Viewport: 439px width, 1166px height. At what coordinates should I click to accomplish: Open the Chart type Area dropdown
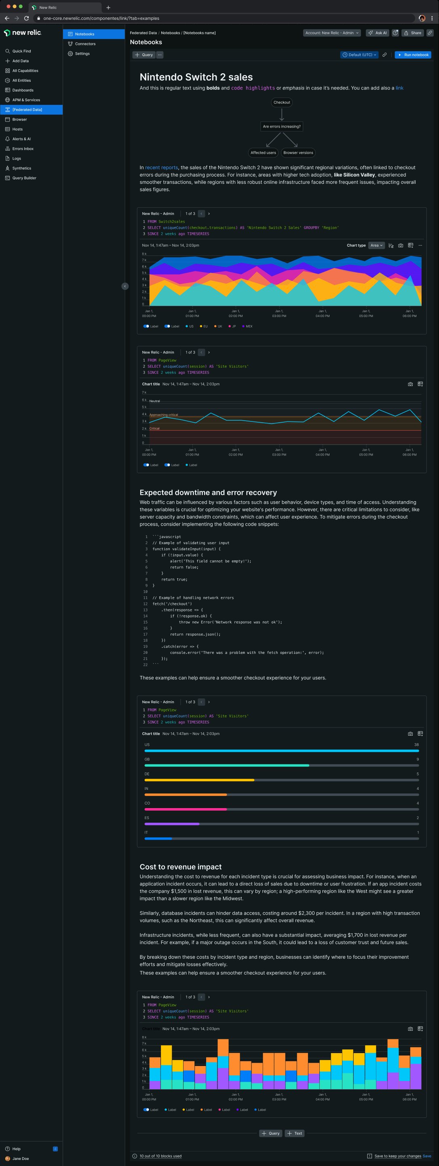point(376,245)
